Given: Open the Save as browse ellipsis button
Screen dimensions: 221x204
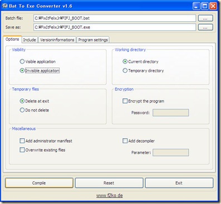Looking at the screenshot, I should click(205, 27).
